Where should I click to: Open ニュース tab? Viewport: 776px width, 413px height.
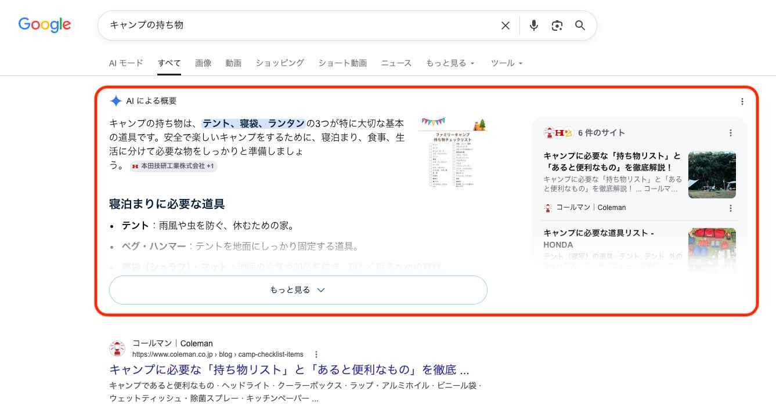pyautogui.click(x=396, y=63)
